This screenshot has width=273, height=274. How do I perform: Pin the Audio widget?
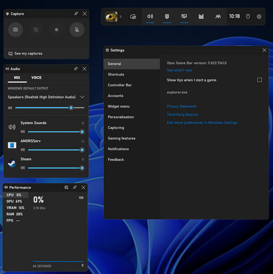[76, 68]
